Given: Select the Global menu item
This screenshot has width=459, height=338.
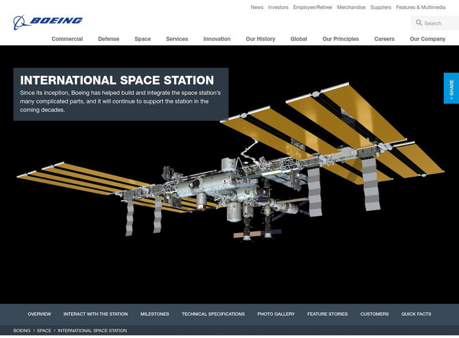Looking at the screenshot, I should pos(298,39).
